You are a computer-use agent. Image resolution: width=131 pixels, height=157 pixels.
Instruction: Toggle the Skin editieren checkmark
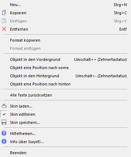4,114
